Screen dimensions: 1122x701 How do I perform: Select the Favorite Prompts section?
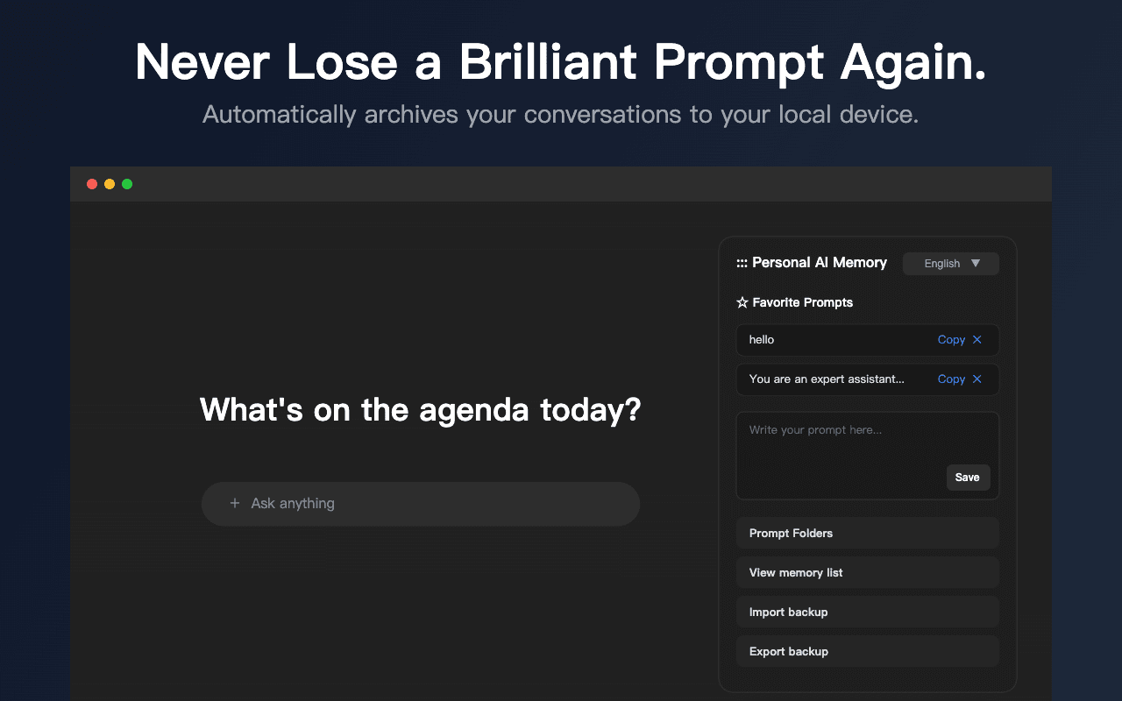click(801, 301)
